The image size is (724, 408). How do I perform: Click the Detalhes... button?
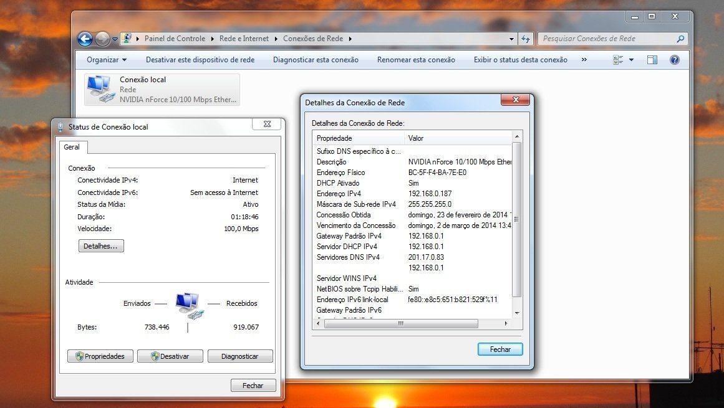pos(100,245)
